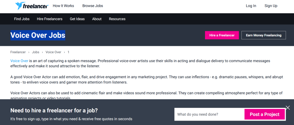
Task: Close the hire freelancer banner
Action: coord(288,108)
